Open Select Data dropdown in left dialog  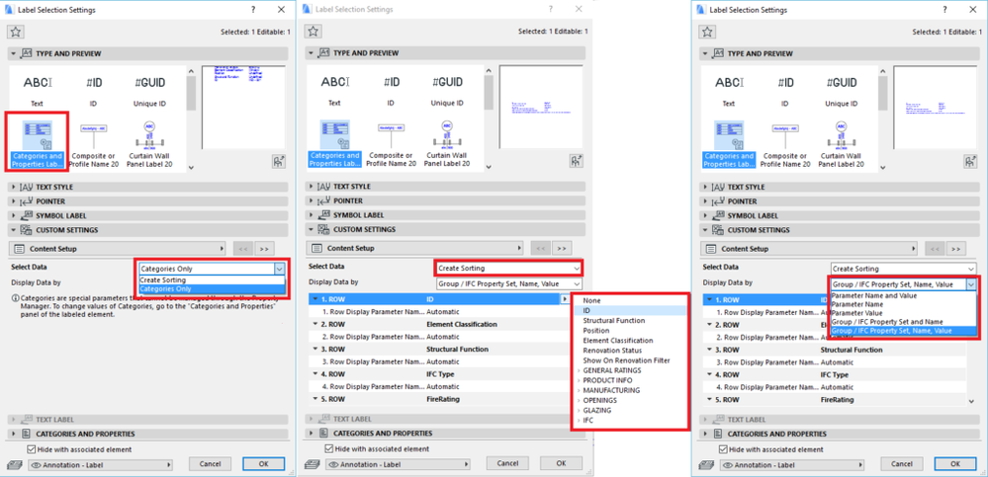[212, 268]
